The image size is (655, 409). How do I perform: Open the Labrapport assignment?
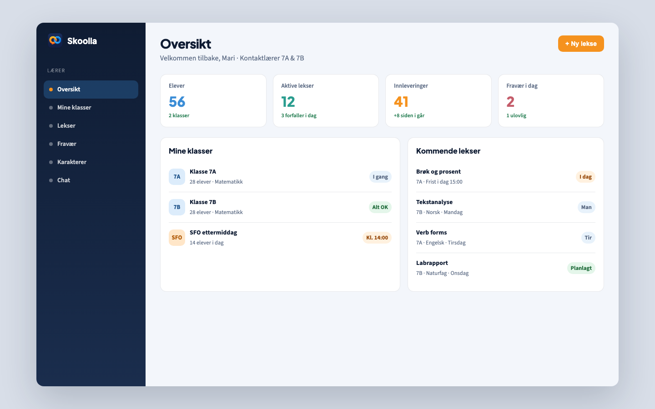pos(506,268)
